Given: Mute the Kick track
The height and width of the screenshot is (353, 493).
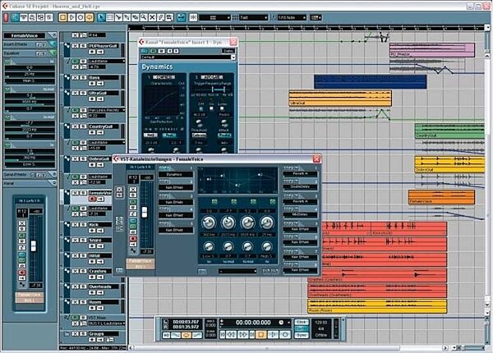Looking at the screenshot, I should coord(76,225).
